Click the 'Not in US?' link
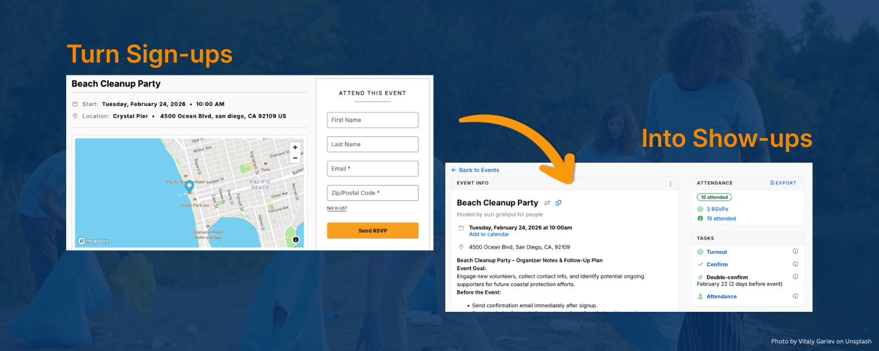879x351 pixels. click(337, 208)
